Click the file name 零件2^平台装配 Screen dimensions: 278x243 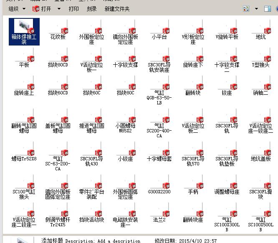(92, 194)
